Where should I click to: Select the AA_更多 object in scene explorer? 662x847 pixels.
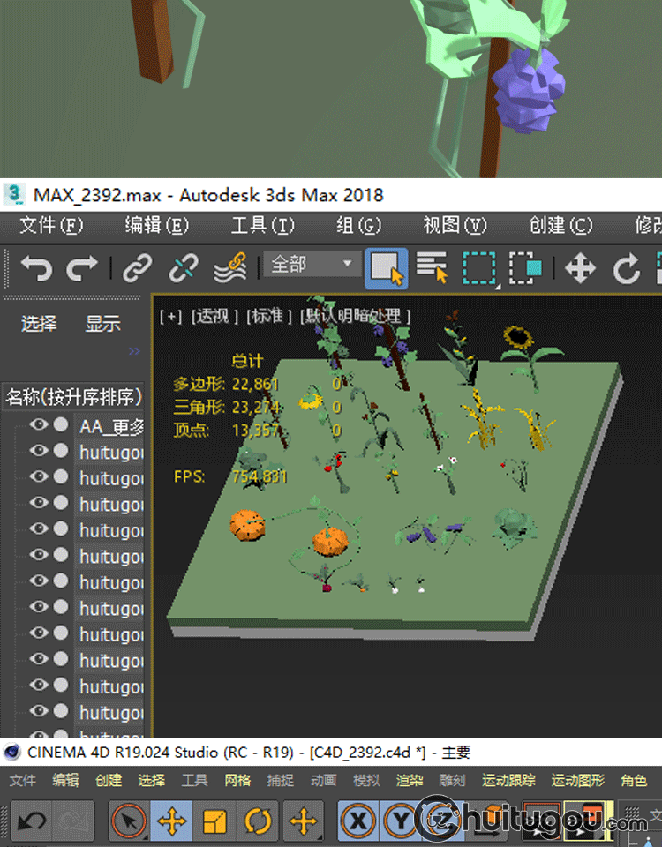click(x=111, y=426)
